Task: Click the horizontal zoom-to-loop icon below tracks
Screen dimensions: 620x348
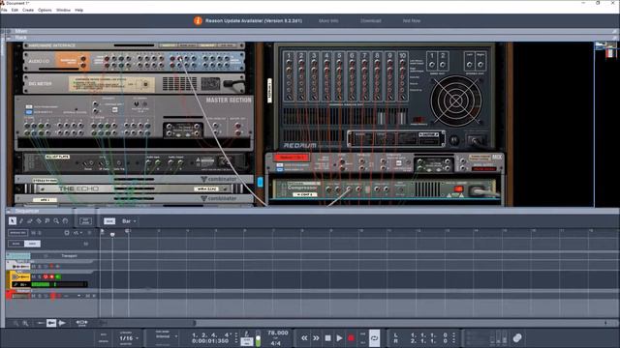Action: pyautogui.click(x=81, y=323)
